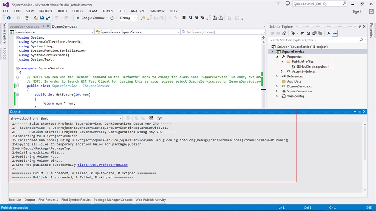Click the notifications filter flag icon in the title bar
The image size is (376, 211).
click(x=279, y=4)
